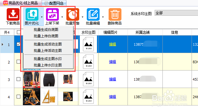Image resolution: width=198 pixels, height=111 pixels.
Task: Click the 上架下架 listing icon
Action: click(52, 14)
